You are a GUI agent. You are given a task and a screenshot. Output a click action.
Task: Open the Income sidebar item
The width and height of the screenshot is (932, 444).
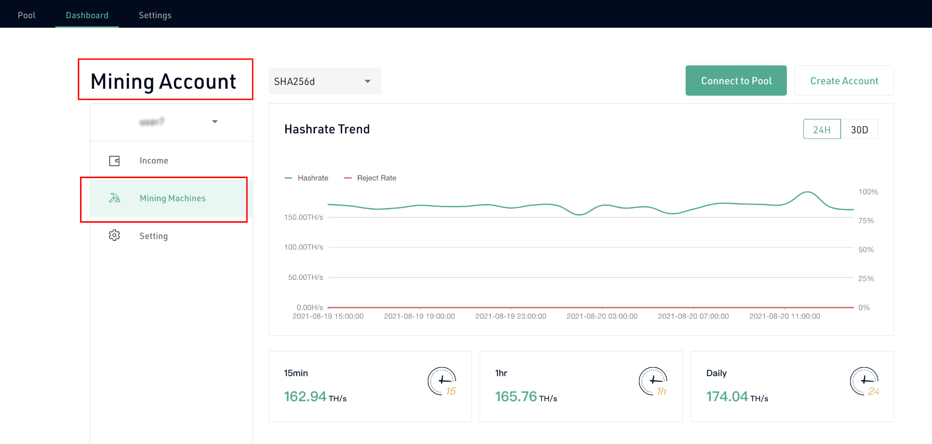pos(154,161)
